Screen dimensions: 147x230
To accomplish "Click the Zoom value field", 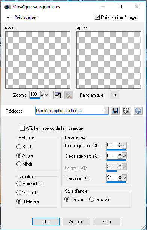I will coord(35,94).
